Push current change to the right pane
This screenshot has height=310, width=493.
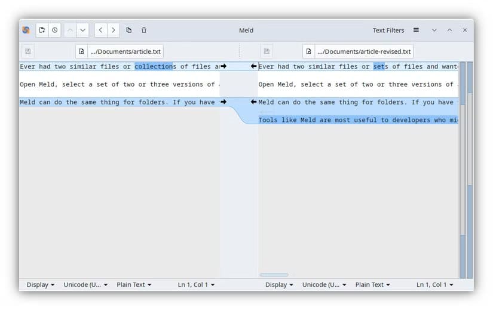click(x=113, y=30)
